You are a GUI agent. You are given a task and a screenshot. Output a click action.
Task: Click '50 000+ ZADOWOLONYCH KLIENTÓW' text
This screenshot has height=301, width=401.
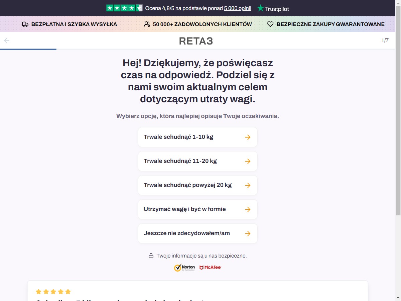203,24
